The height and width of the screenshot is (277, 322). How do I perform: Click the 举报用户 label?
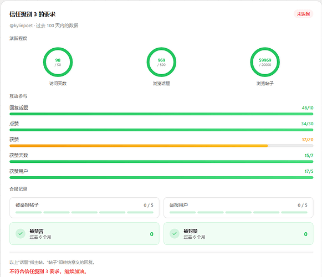[178, 205]
